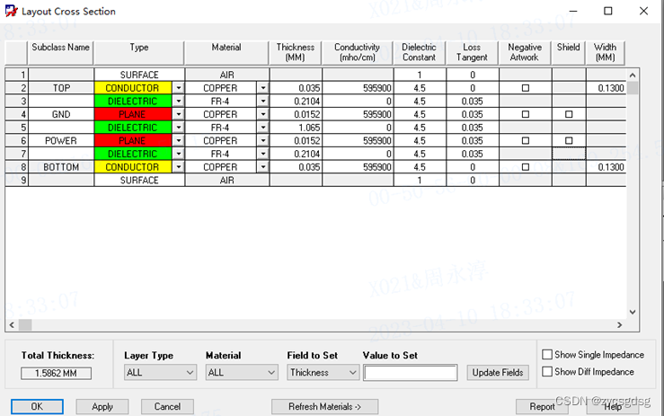Click the vertical scrollbar down arrow
This screenshot has width=664, height=416.
pos(633,312)
